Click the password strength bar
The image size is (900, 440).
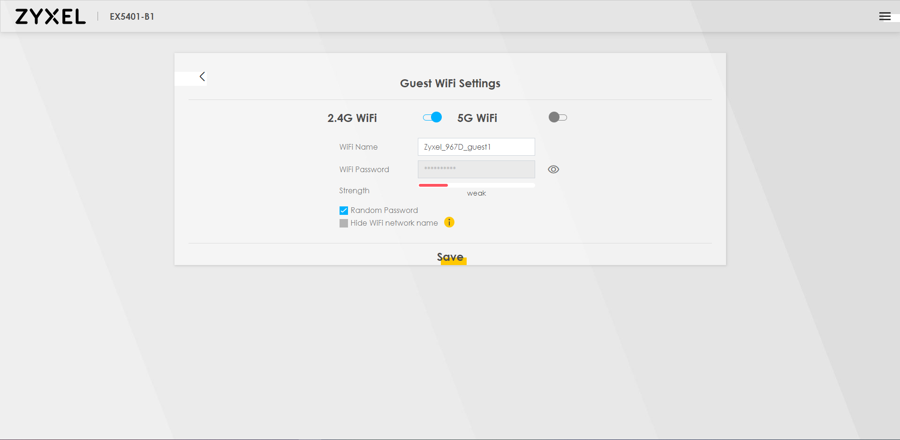tap(476, 185)
